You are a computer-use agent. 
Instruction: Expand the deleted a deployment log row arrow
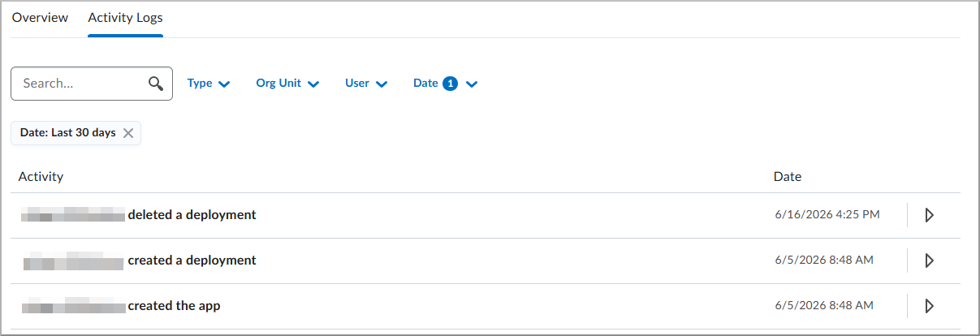930,215
